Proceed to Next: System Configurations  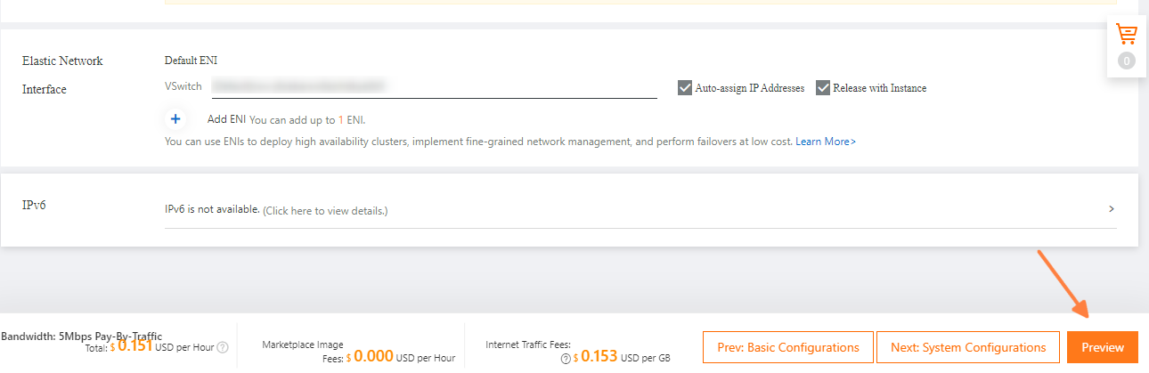click(x=967, y=347)
